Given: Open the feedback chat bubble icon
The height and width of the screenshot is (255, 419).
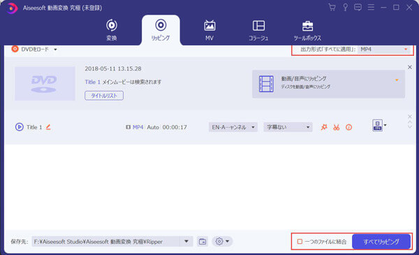Looking at the screenshot, I should (358, 8).
